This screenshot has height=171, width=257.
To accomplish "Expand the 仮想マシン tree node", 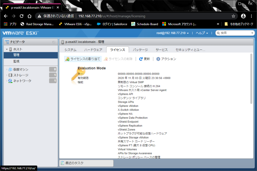I will click(x=7, y=70).
